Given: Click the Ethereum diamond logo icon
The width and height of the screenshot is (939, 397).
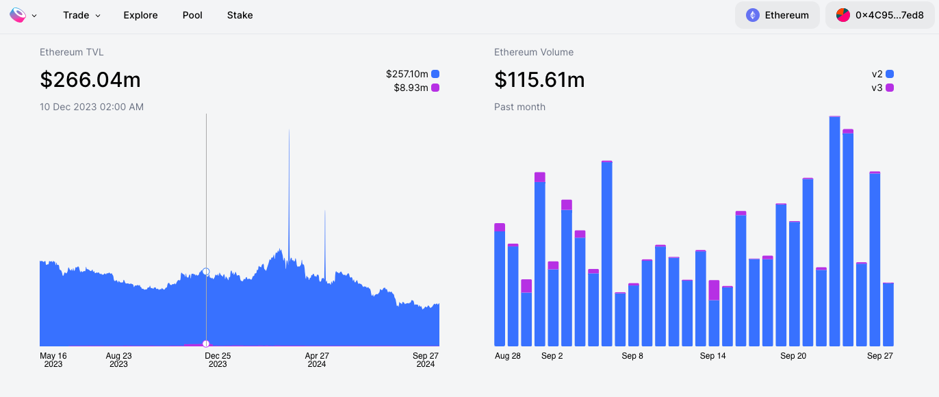Looking at the screenshot, I should 753,15.
